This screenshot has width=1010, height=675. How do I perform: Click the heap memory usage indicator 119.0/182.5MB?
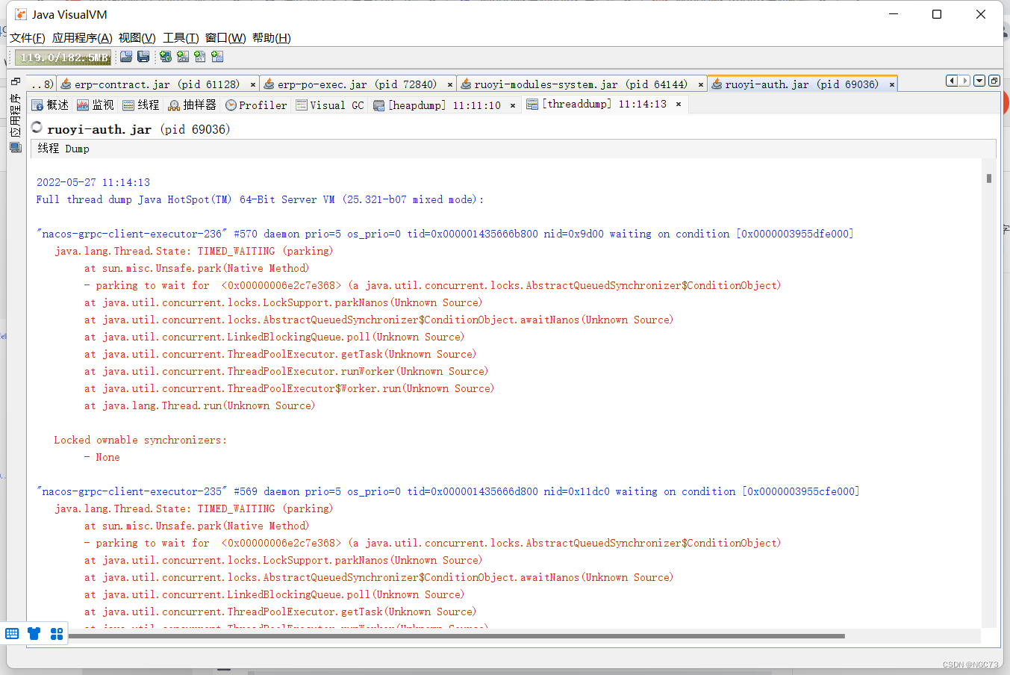(x=63, y=57)
